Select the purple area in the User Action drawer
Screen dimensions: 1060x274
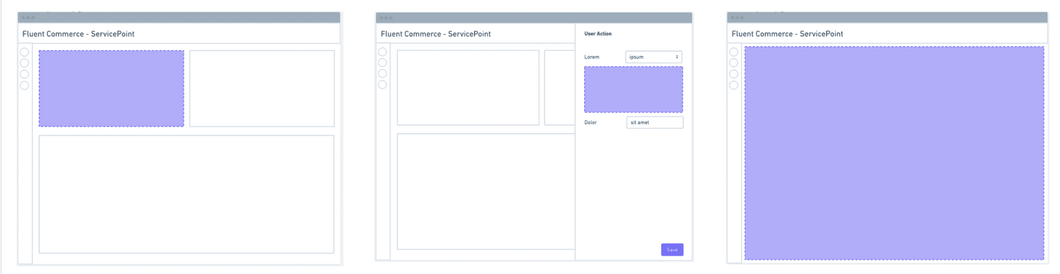[633, 90]
